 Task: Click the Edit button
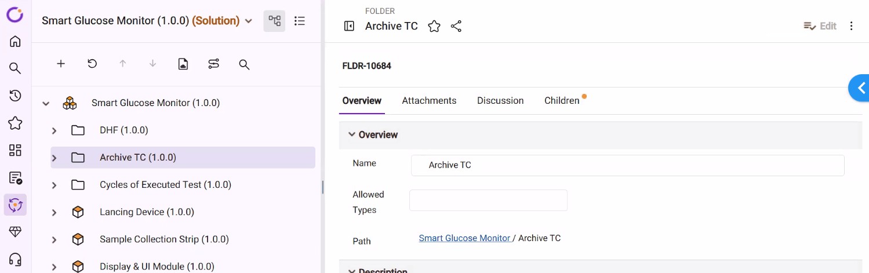click(x=820, y=26)
